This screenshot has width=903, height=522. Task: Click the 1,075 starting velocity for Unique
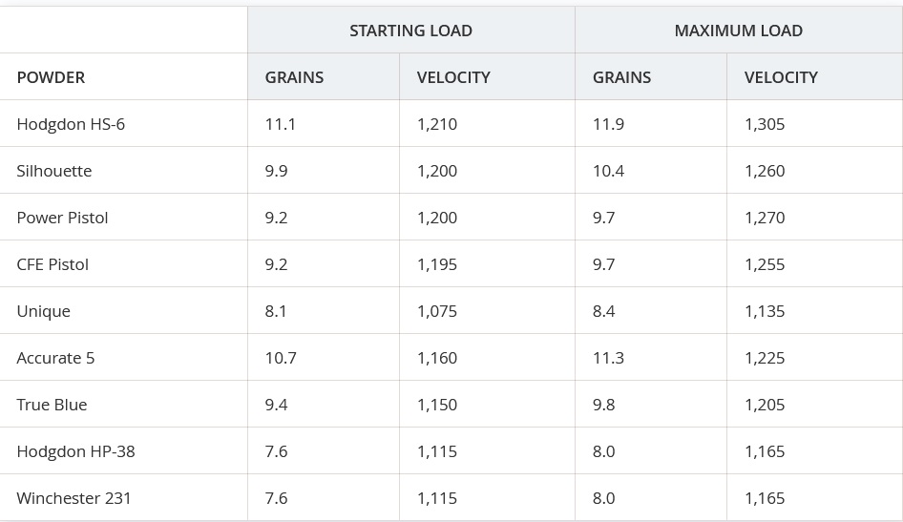tap(437, 311)
